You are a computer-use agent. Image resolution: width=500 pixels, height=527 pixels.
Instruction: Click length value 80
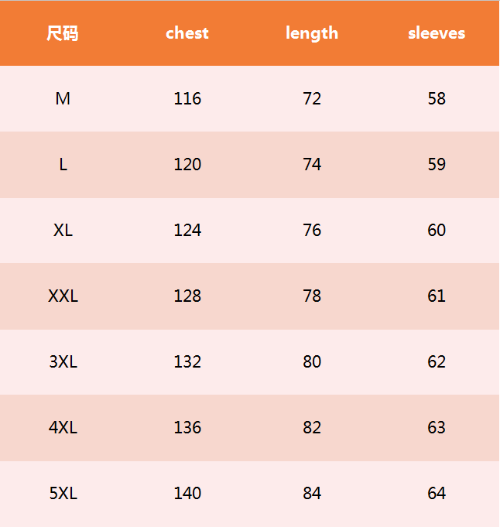pos(312,362)
